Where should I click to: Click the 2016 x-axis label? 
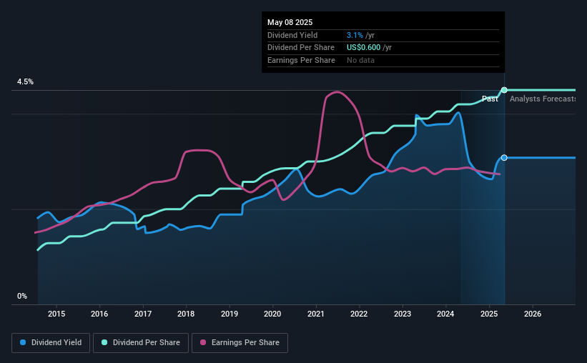tap(99, 314)
